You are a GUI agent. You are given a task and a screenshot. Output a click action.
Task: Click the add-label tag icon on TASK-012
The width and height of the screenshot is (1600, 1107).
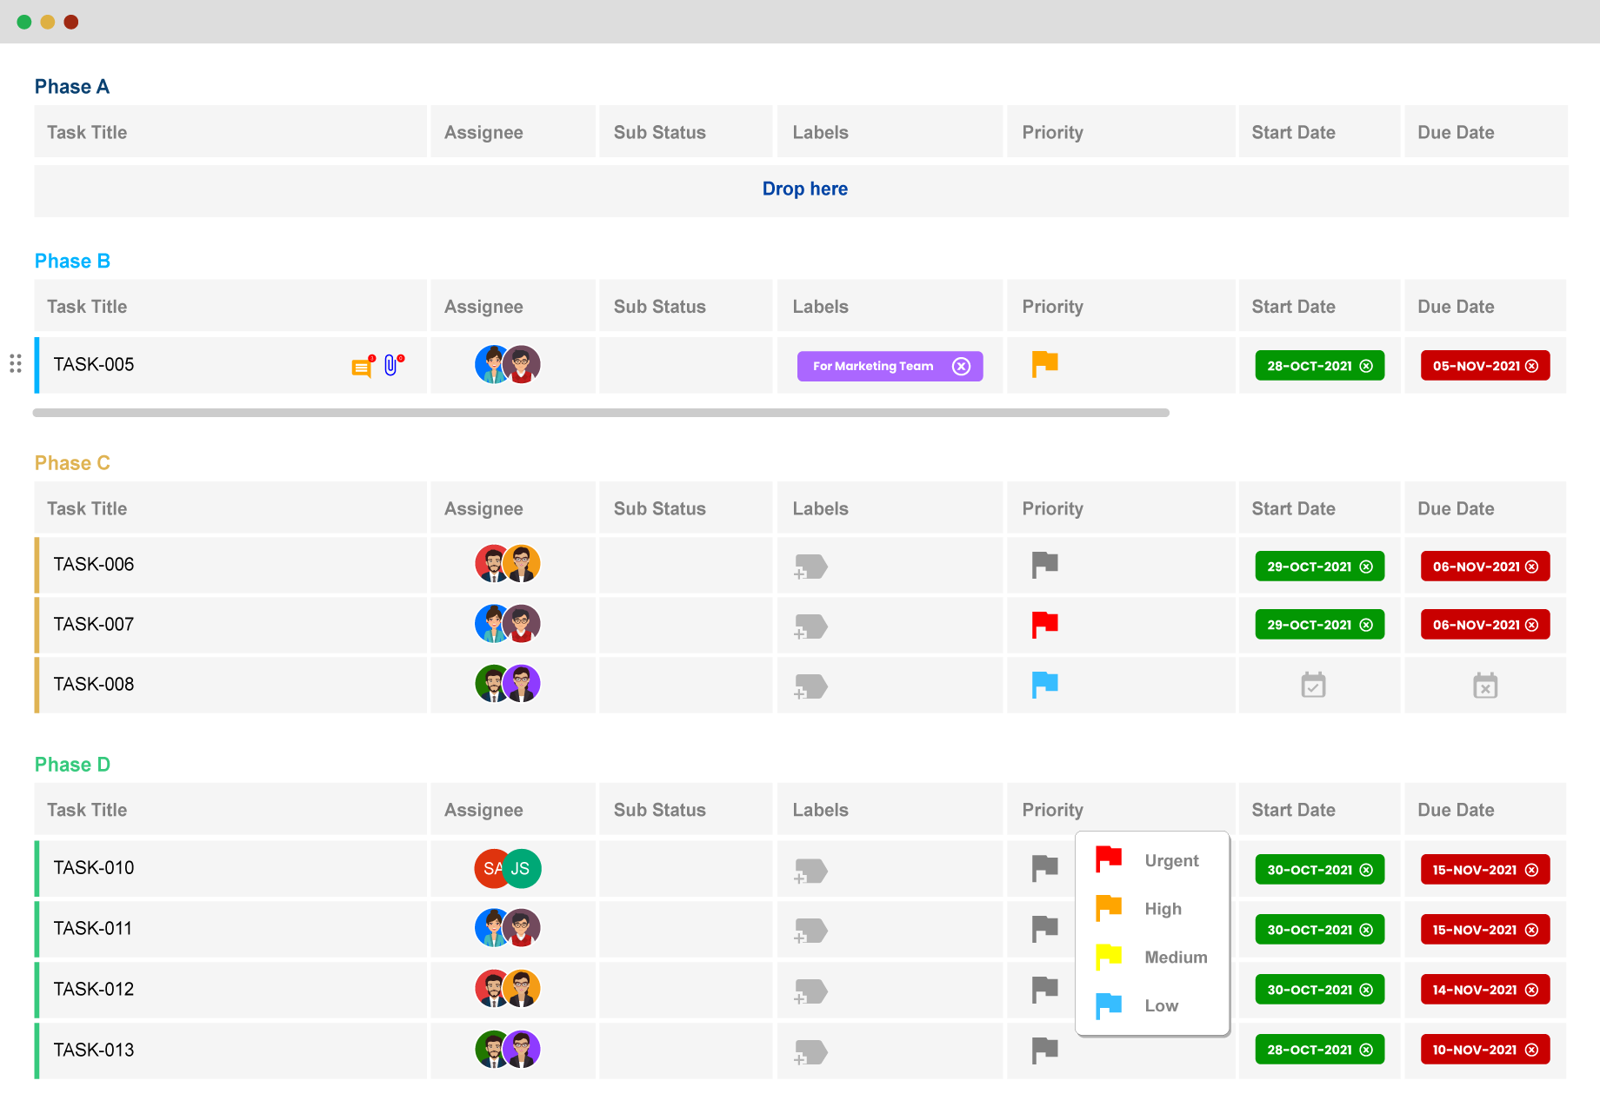pos(810,989)
